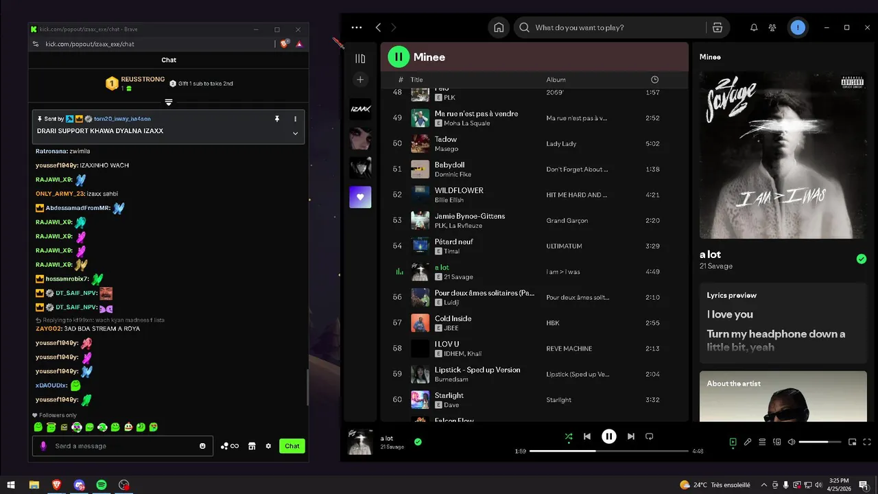Viewport: 878px width, 494px height.
Task: Click green saved checkmark in Now Playing panel
Action: click(x=861, y=259)
